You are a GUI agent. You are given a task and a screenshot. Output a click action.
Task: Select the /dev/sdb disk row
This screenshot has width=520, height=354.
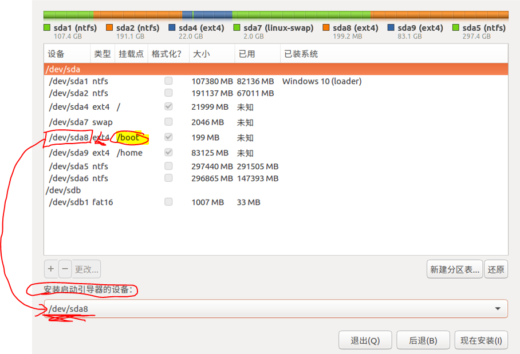(276, 190)
